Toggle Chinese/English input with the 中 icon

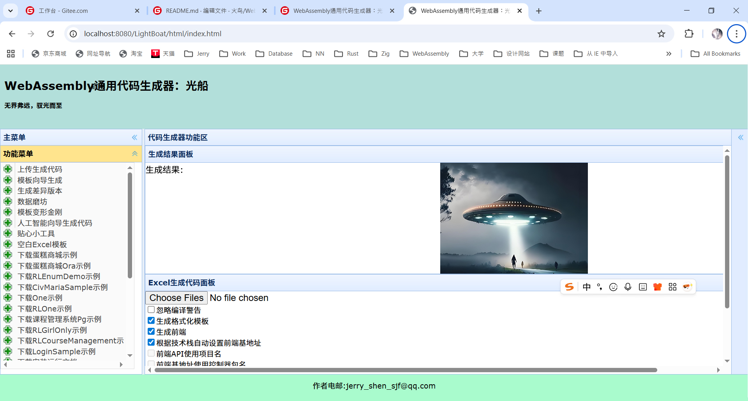(x=587, y=287)
